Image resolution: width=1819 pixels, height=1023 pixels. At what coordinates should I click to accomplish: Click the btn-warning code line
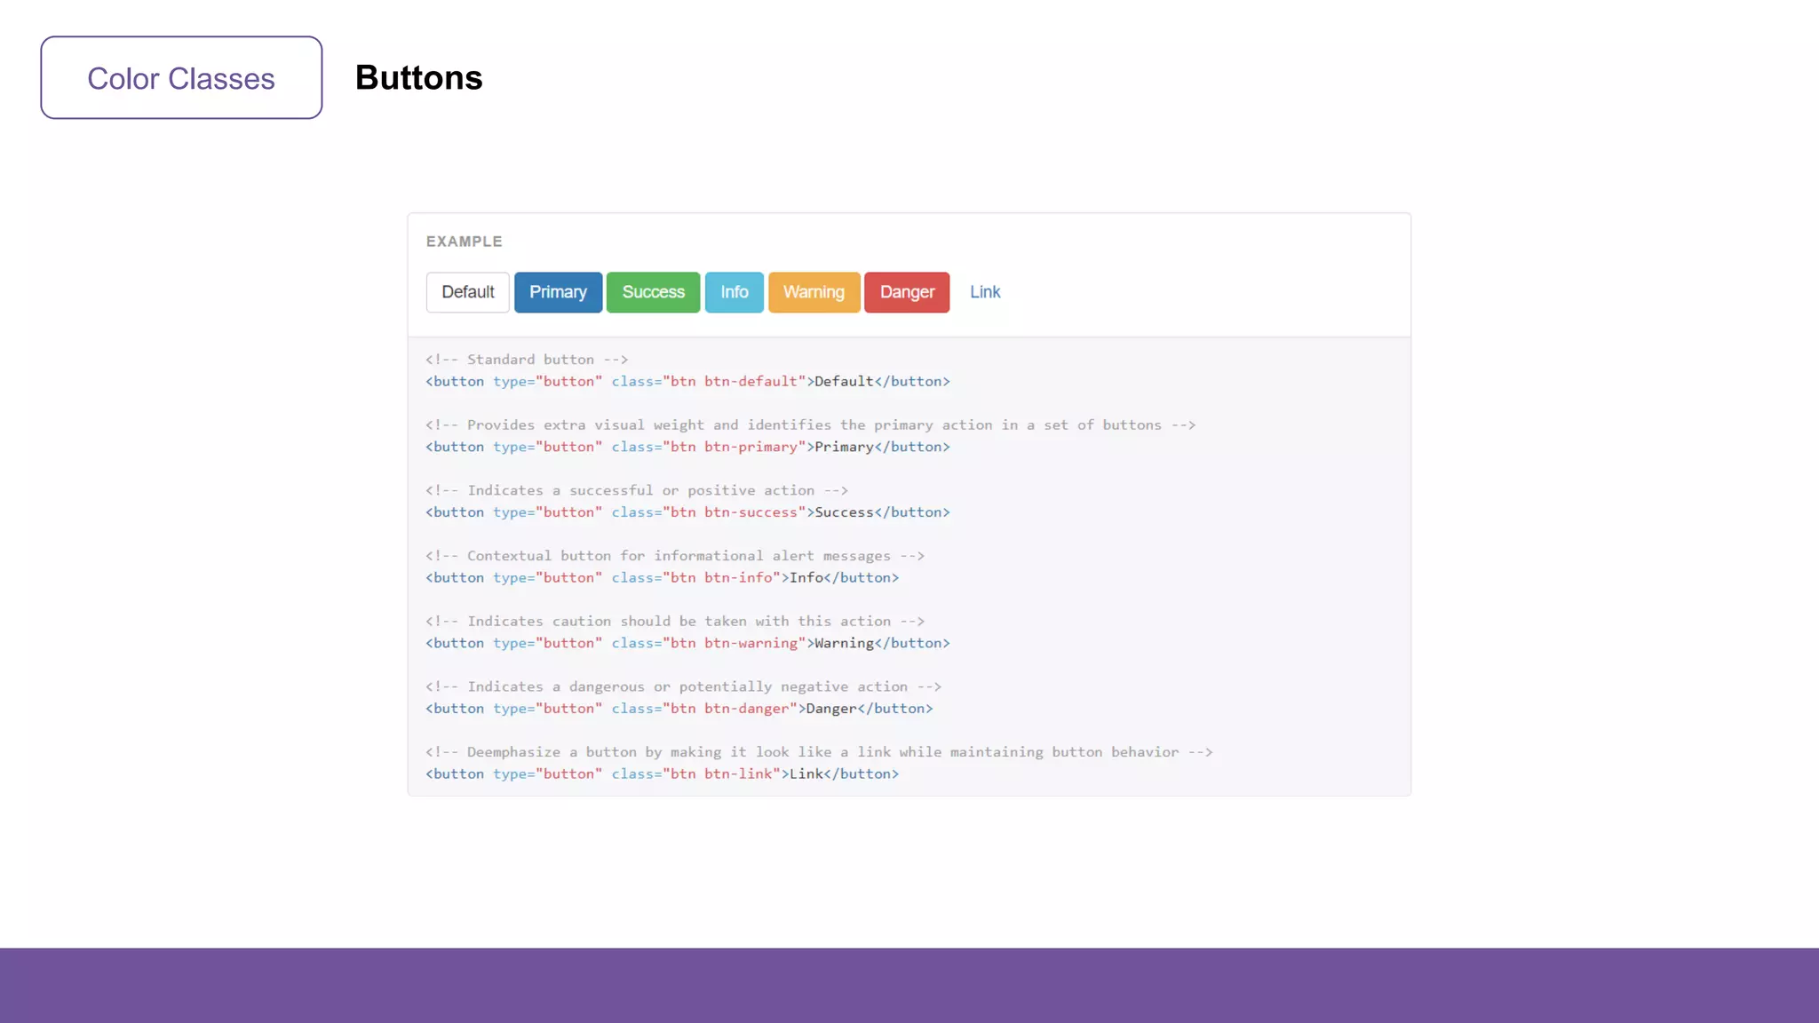click(687, 644)
